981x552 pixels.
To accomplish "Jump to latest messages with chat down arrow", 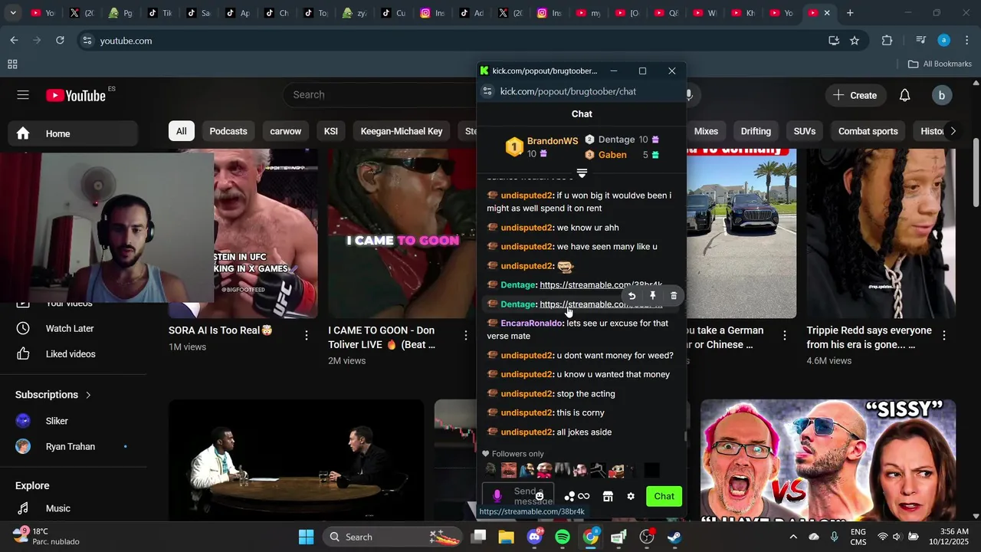I will 582,174.
